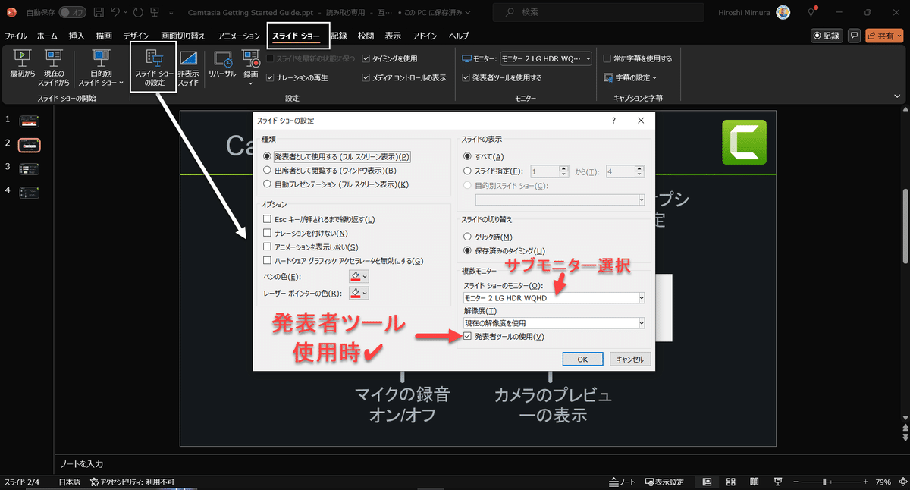Check Escキーが押されるまで繰り返す option
This screenshot has width=910, height=490.
point(267,220)
